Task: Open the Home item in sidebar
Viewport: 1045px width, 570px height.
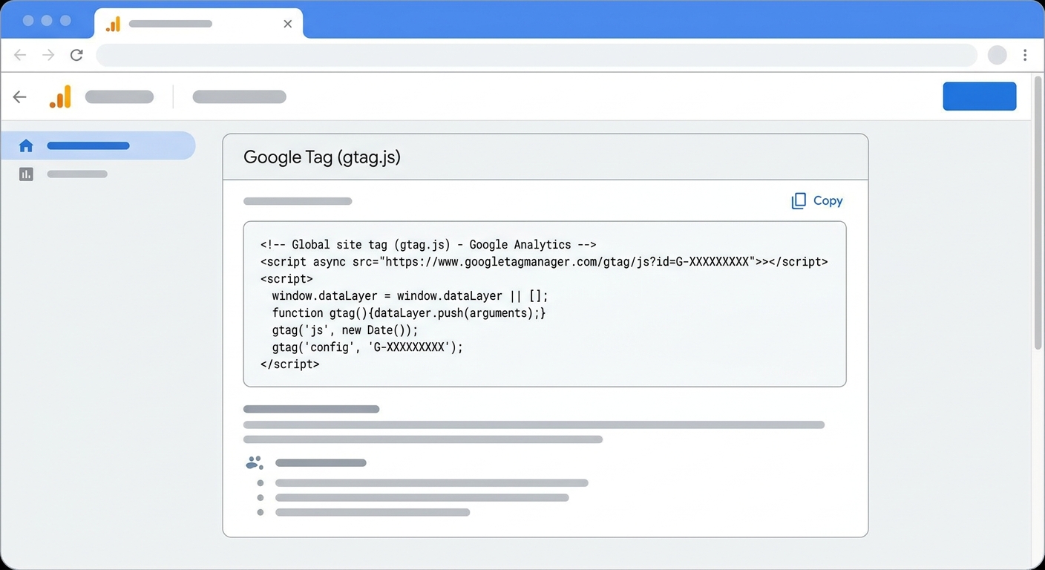Action: [x=98, y=145]
